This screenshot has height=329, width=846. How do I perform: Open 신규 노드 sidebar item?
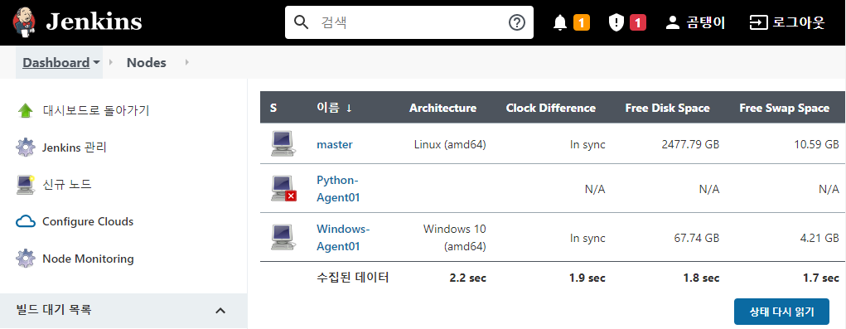tap(67, 185)
